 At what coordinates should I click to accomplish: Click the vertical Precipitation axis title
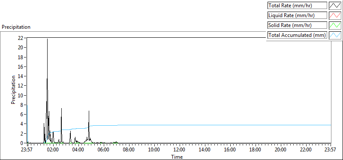coord(13,90)
